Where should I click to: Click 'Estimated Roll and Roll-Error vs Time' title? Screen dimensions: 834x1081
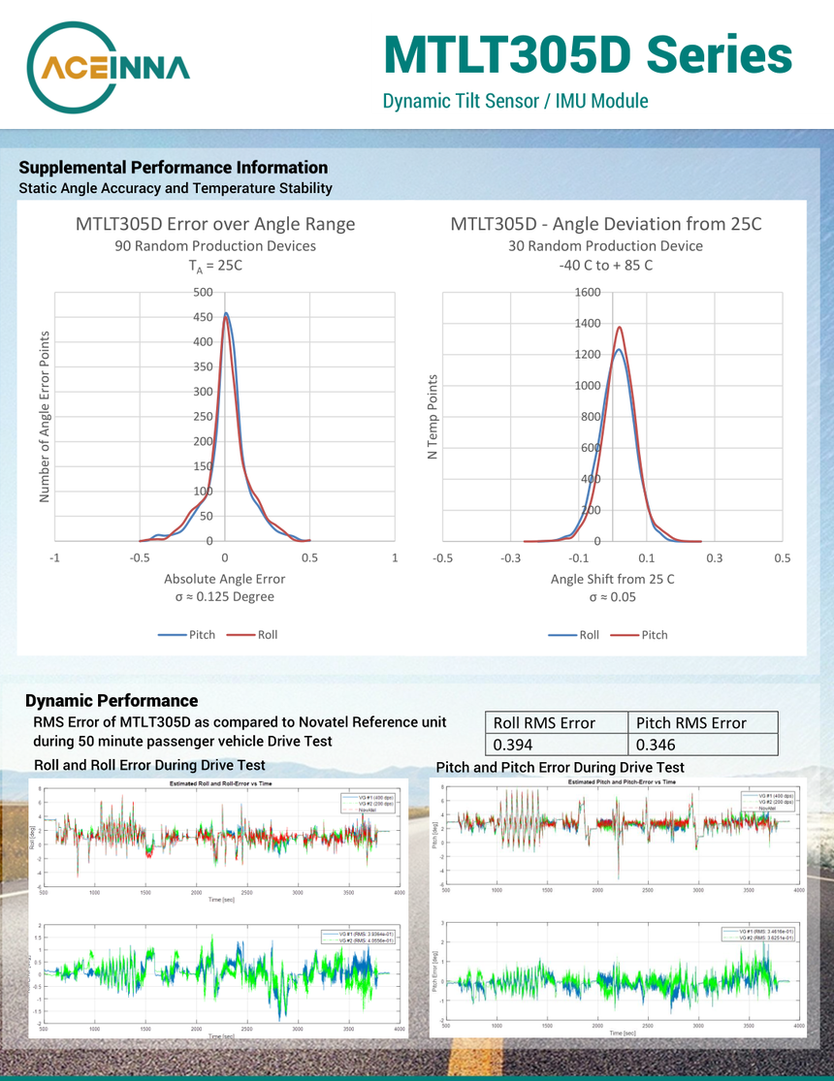pos(221,783)
